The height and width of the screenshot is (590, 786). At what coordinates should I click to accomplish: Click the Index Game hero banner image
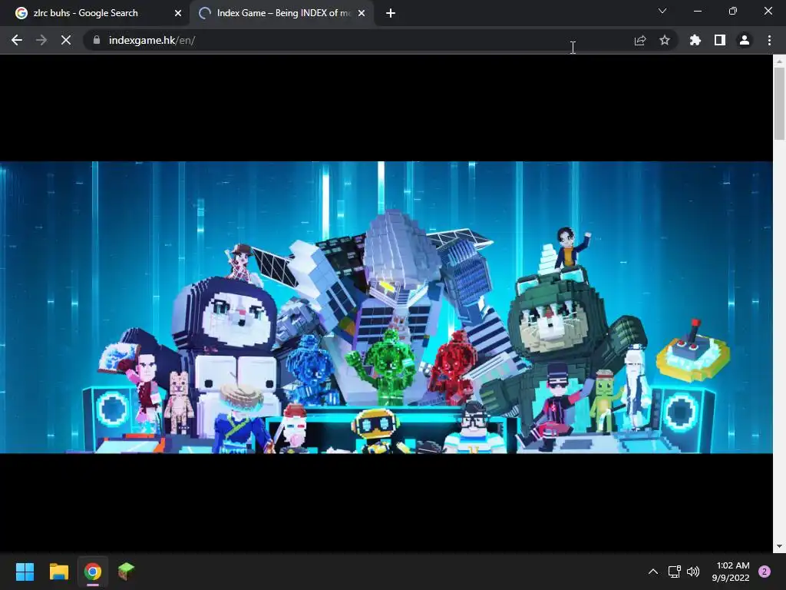click(x=387, y=307)
